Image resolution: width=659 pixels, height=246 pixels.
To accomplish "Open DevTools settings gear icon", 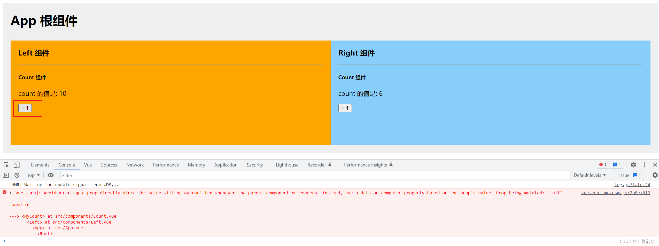I will [x=633, y=165].
